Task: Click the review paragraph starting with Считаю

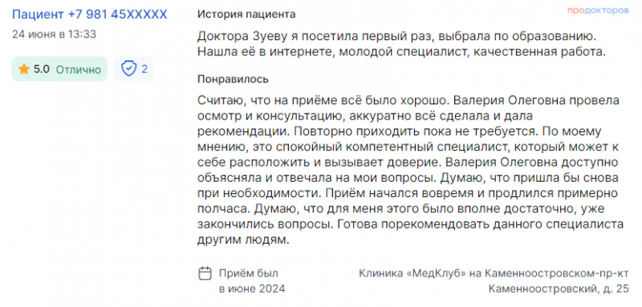Action: [x=410, y=170]
